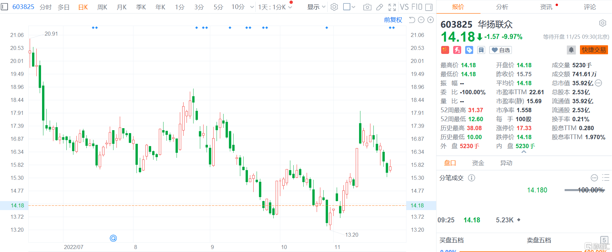
Task: Click the 快捷交易 button
Action: (x=594, y=50)
